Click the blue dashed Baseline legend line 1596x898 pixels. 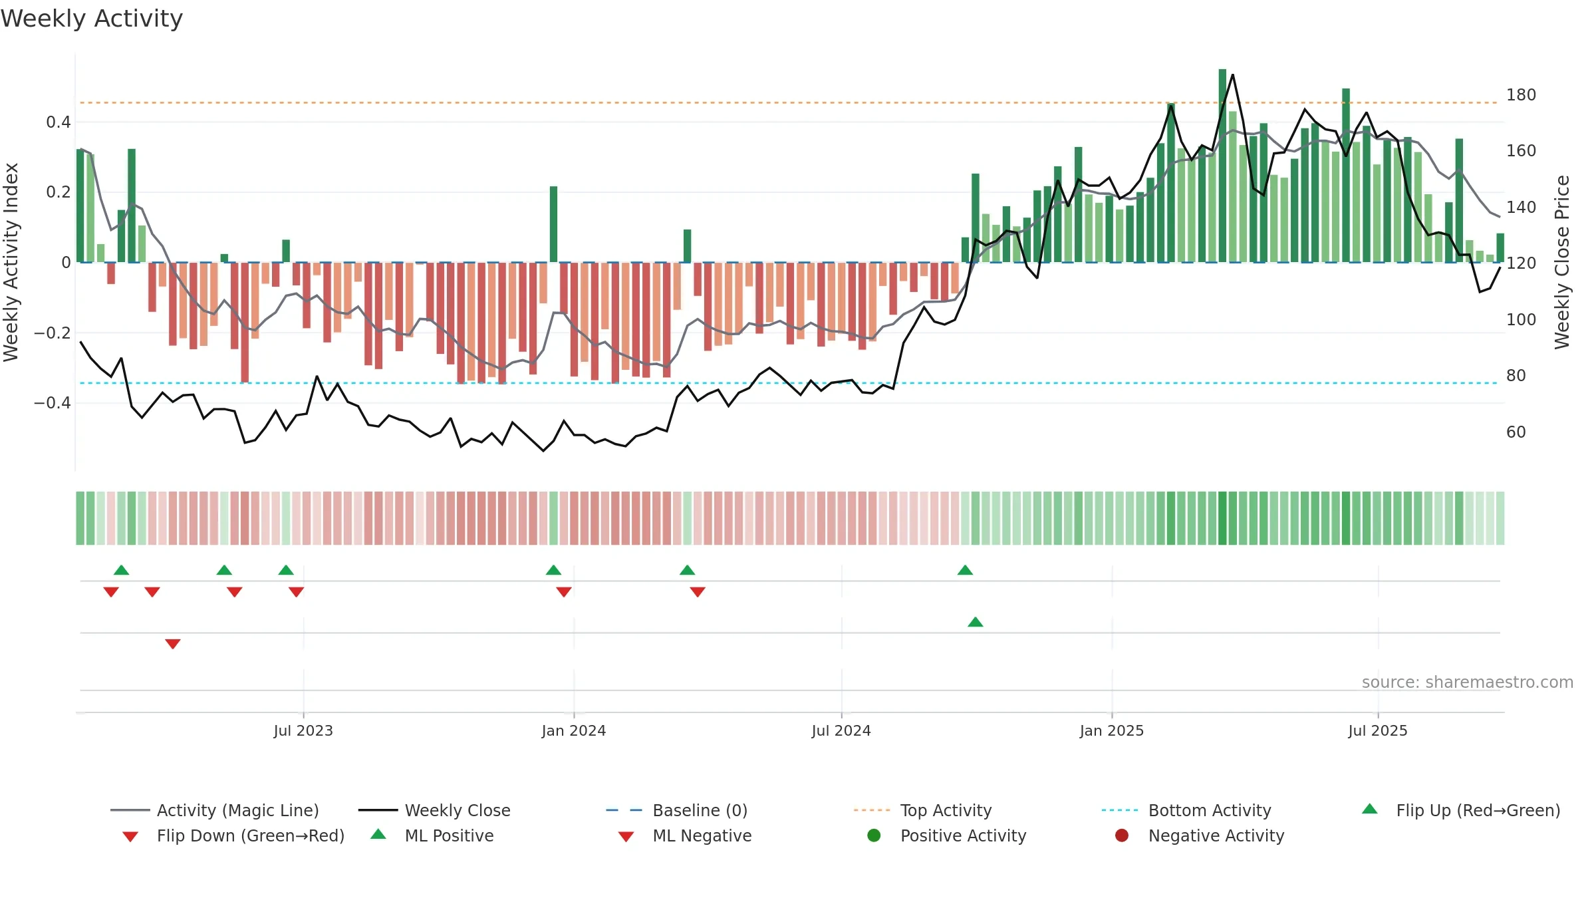coord(624,810)
